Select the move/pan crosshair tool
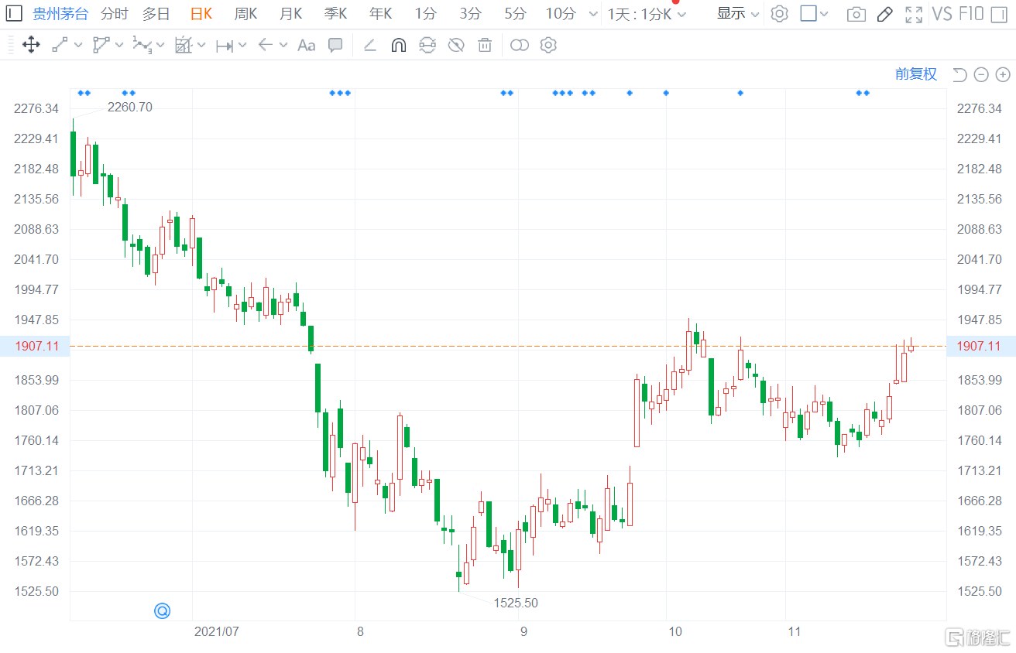This screenshot has width=1016, height=653. pyautogui.click(x=31, y=45)
